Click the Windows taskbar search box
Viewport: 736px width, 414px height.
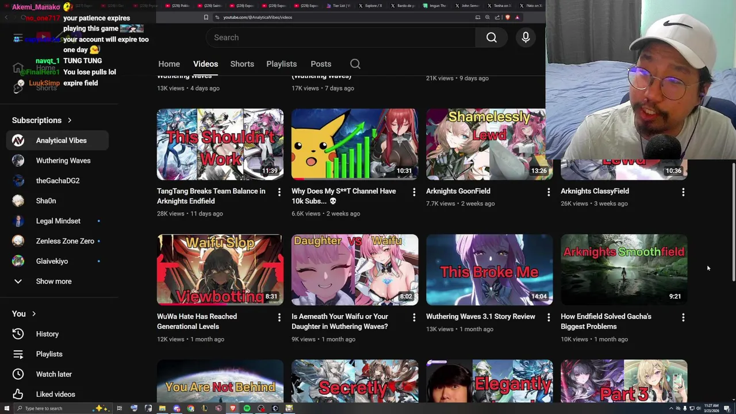pos(63,408)
